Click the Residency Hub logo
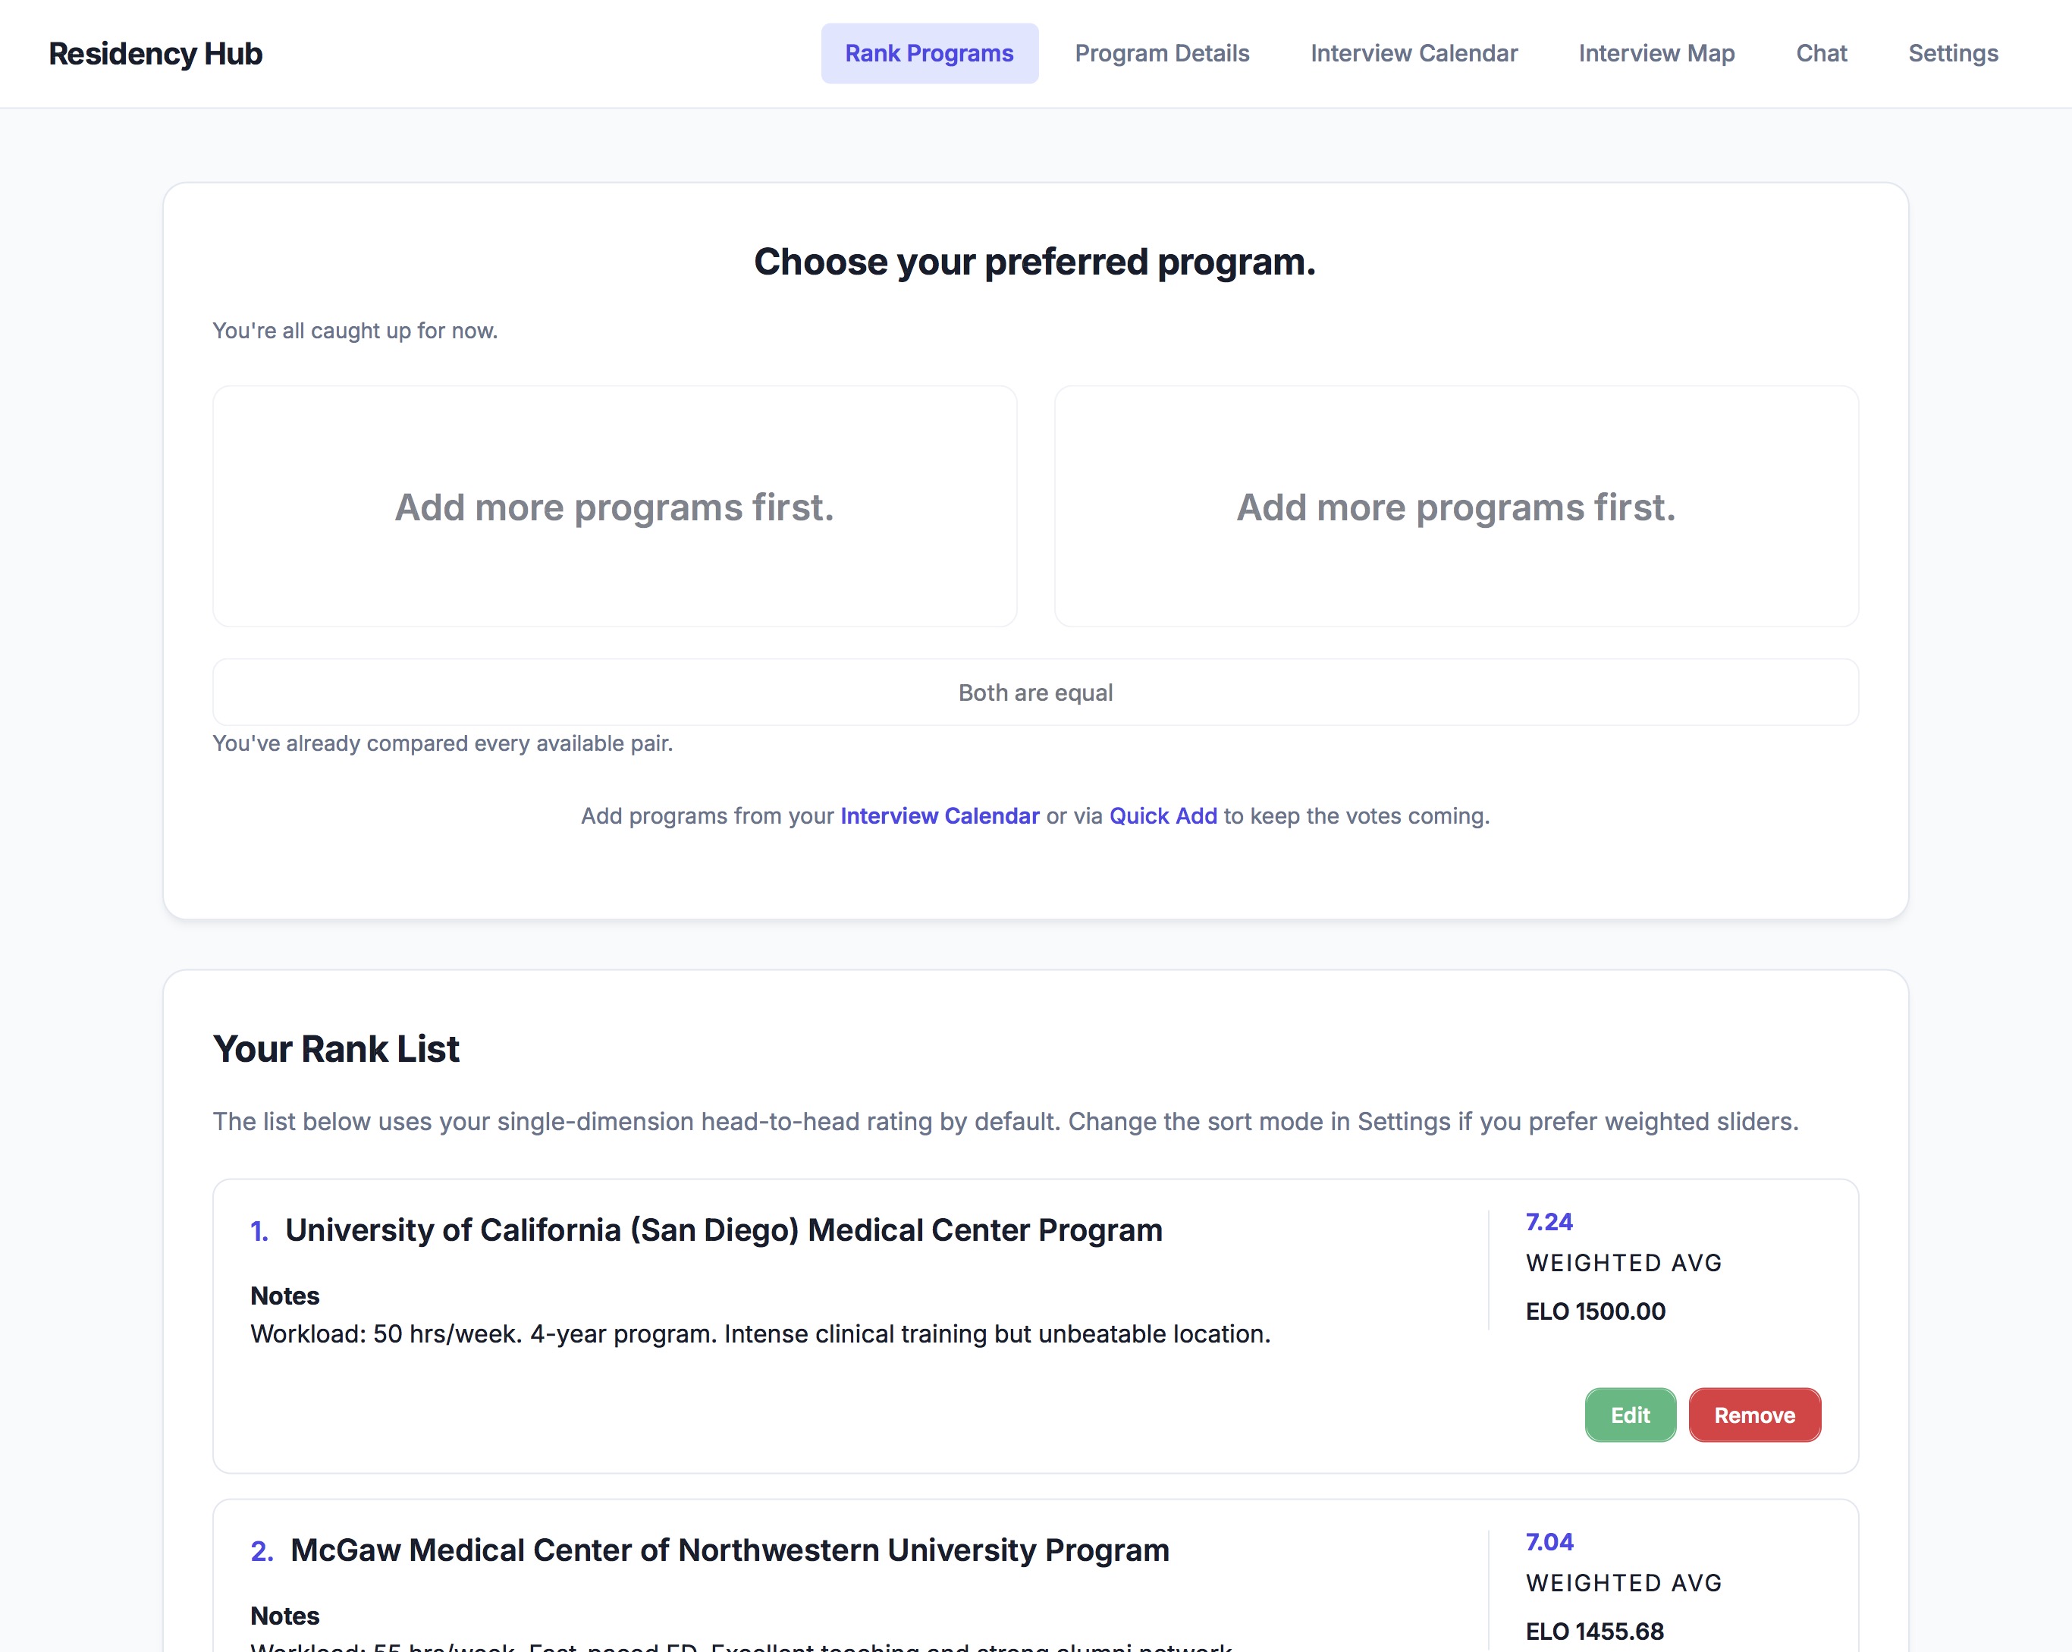 point(155,54)
